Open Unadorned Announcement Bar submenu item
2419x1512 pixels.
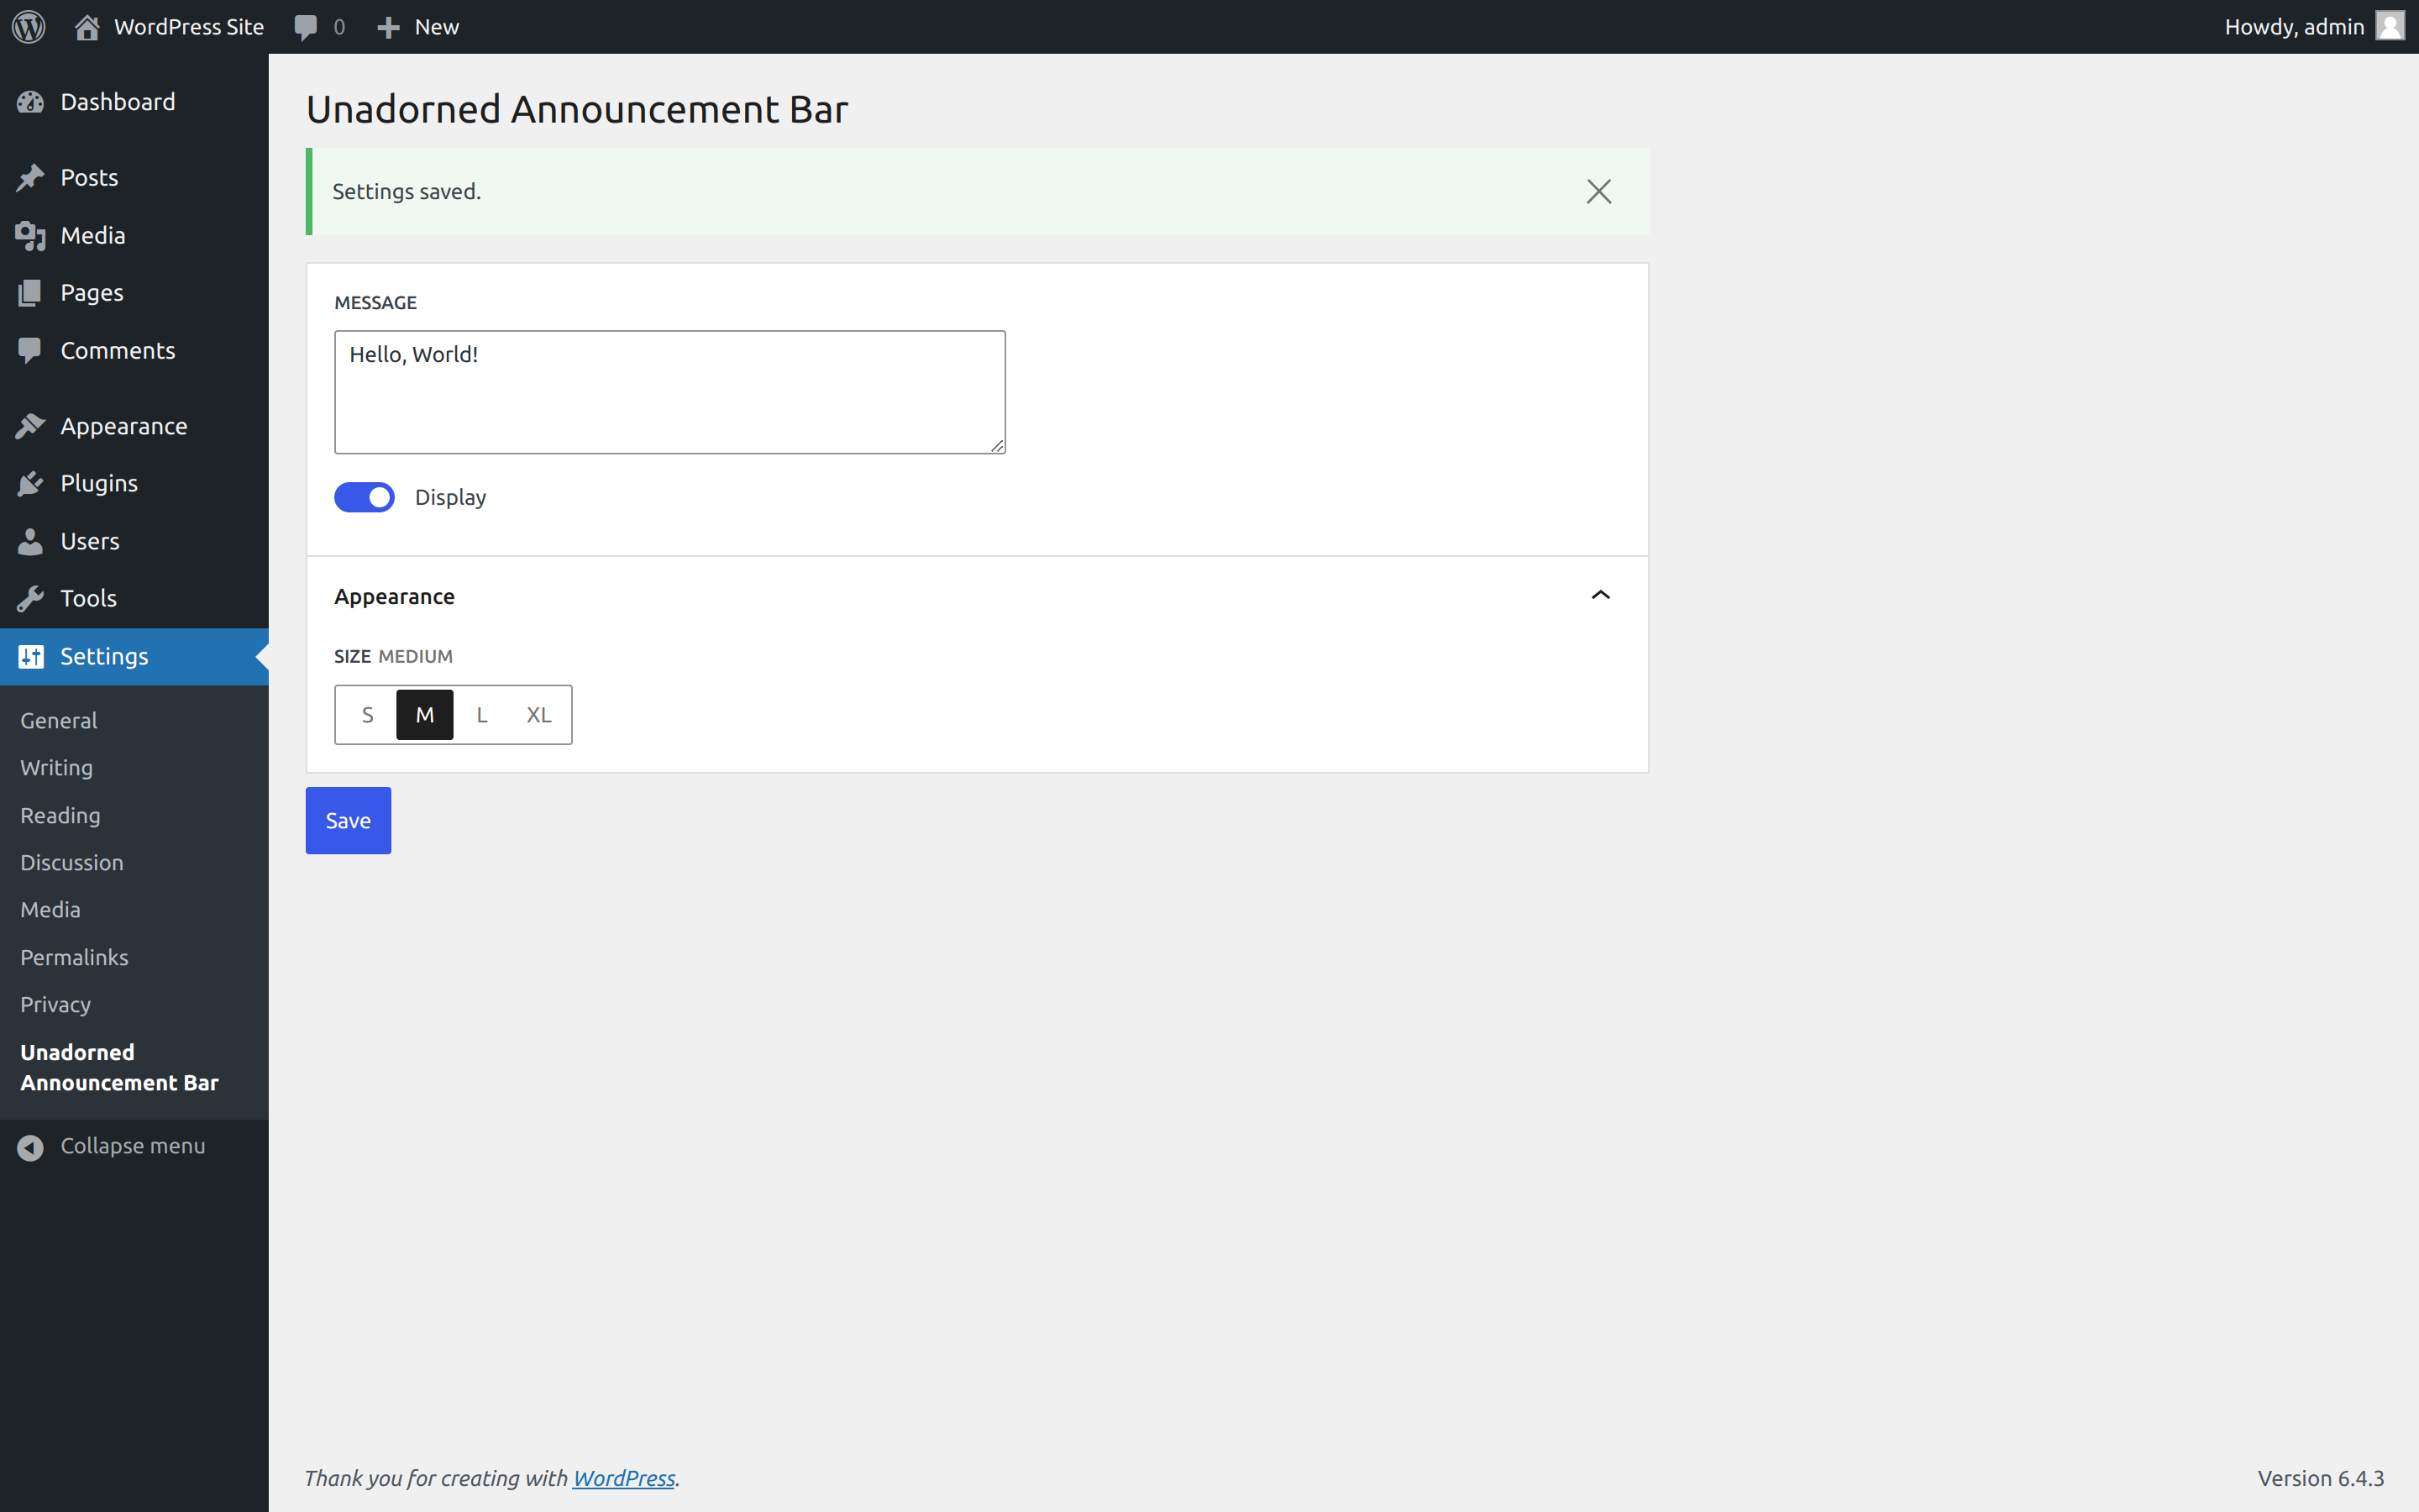pyautogui.click(x=119, y=1068)
